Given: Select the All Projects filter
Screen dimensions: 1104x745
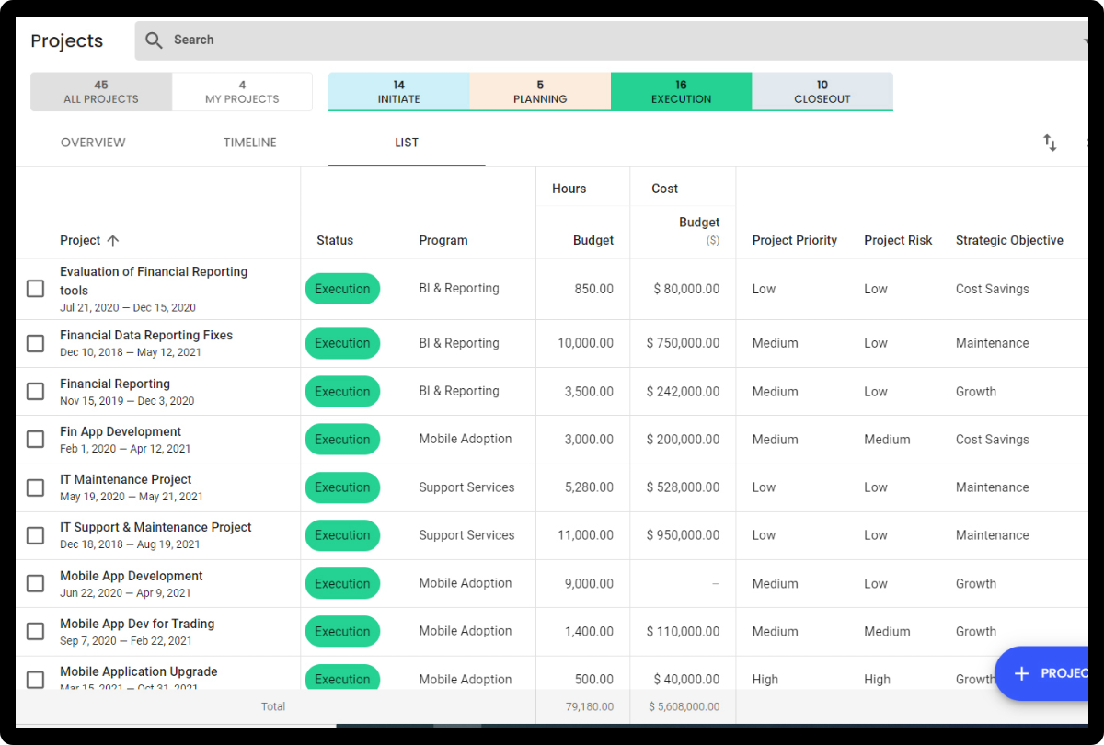Looking at the screenshot, I should point(101,92).
